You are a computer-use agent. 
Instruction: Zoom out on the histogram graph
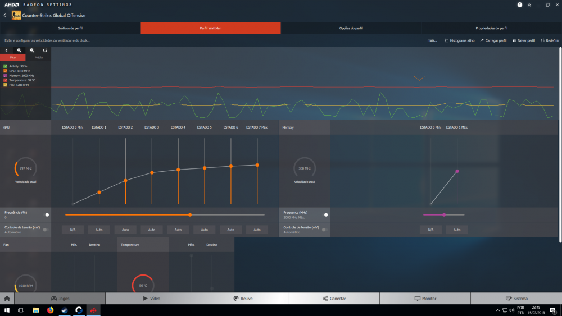(32, 50)
